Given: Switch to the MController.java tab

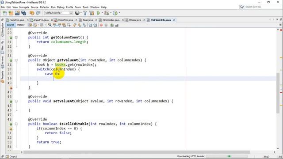Looking at the screenshot, I should pos(111,20).
